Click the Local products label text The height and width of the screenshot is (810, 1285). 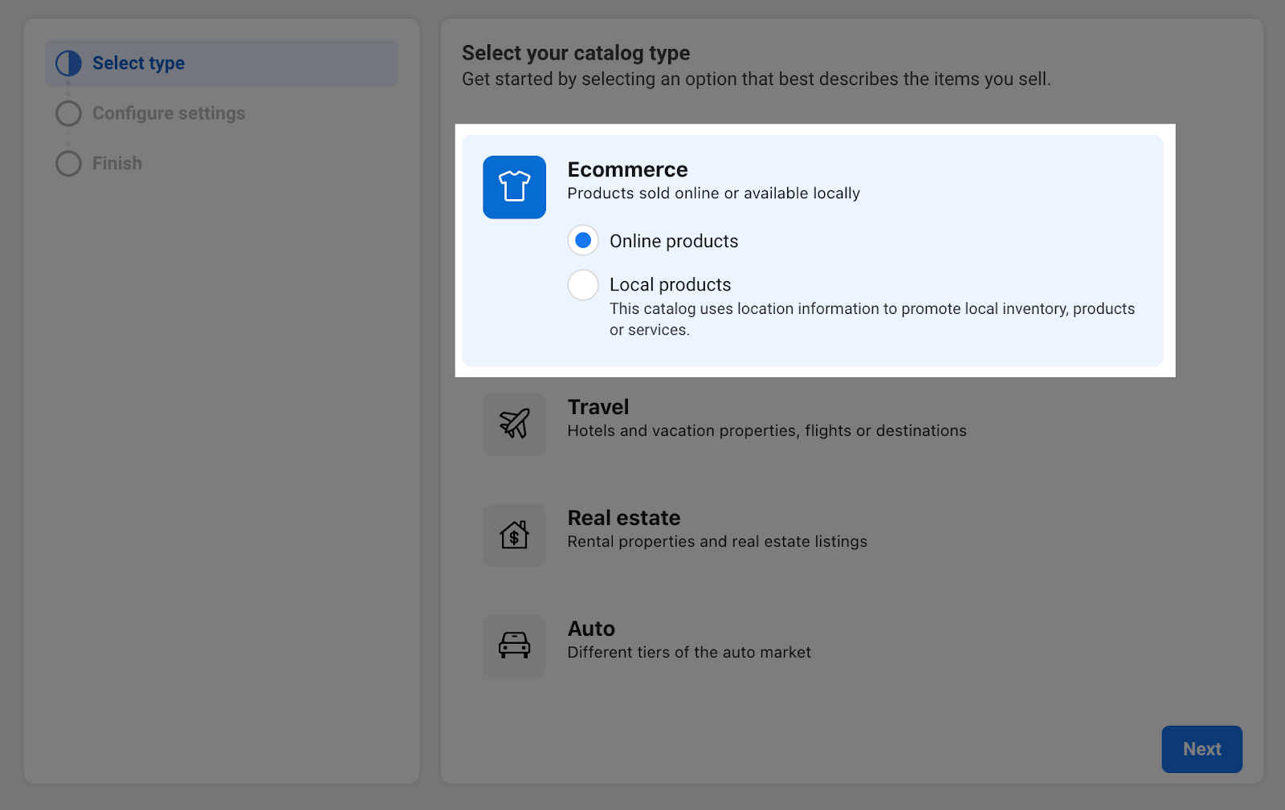point(670,284)
